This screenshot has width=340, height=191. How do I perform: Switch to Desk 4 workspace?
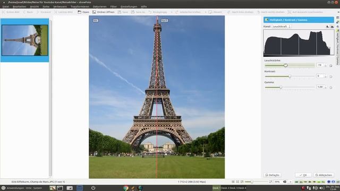242,188
